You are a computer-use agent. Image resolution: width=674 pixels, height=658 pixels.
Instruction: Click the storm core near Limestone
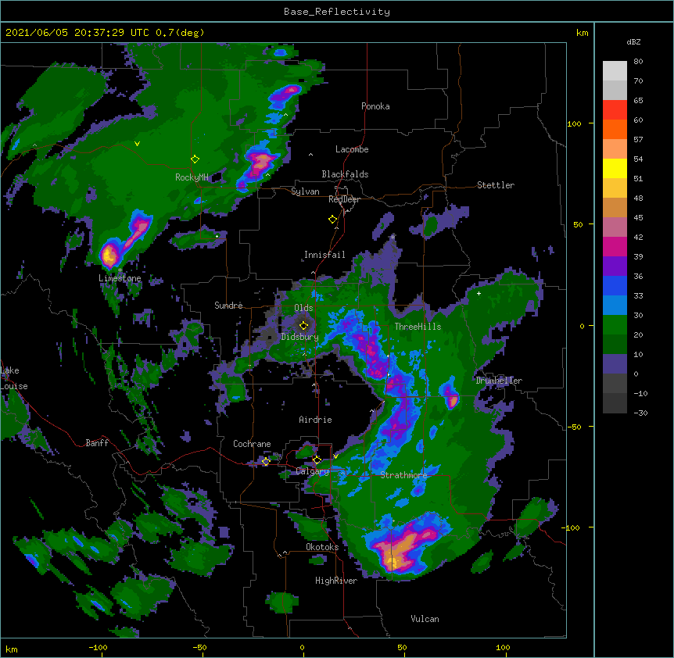pyautogui.click(x=109, y=255)
